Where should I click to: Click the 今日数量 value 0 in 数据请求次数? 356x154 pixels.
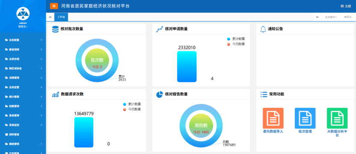coord(109,144)
